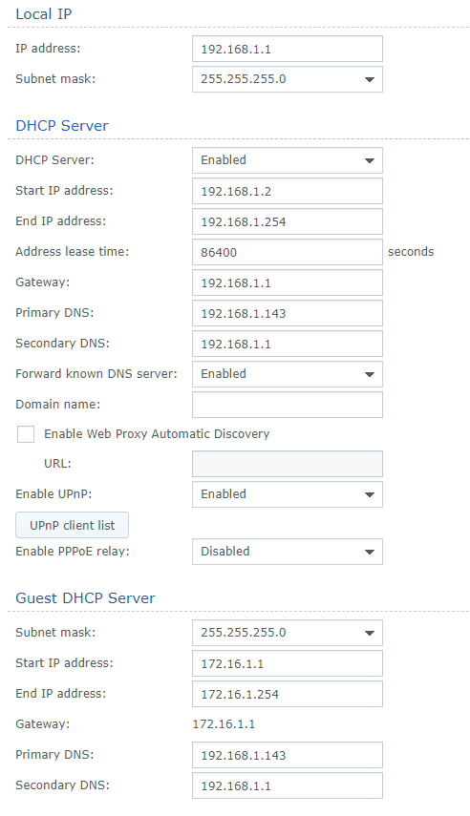
Task: Open the UPnP client list
Action: (x=72, y=525)
